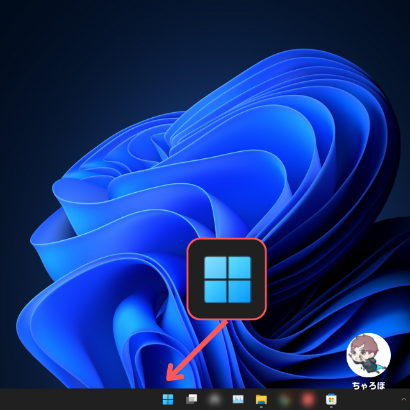Image resolution: width=410 pixels, height=410 pixels.
Task: Click the blurred red taskbar icon
Action: tap(307, 400)
